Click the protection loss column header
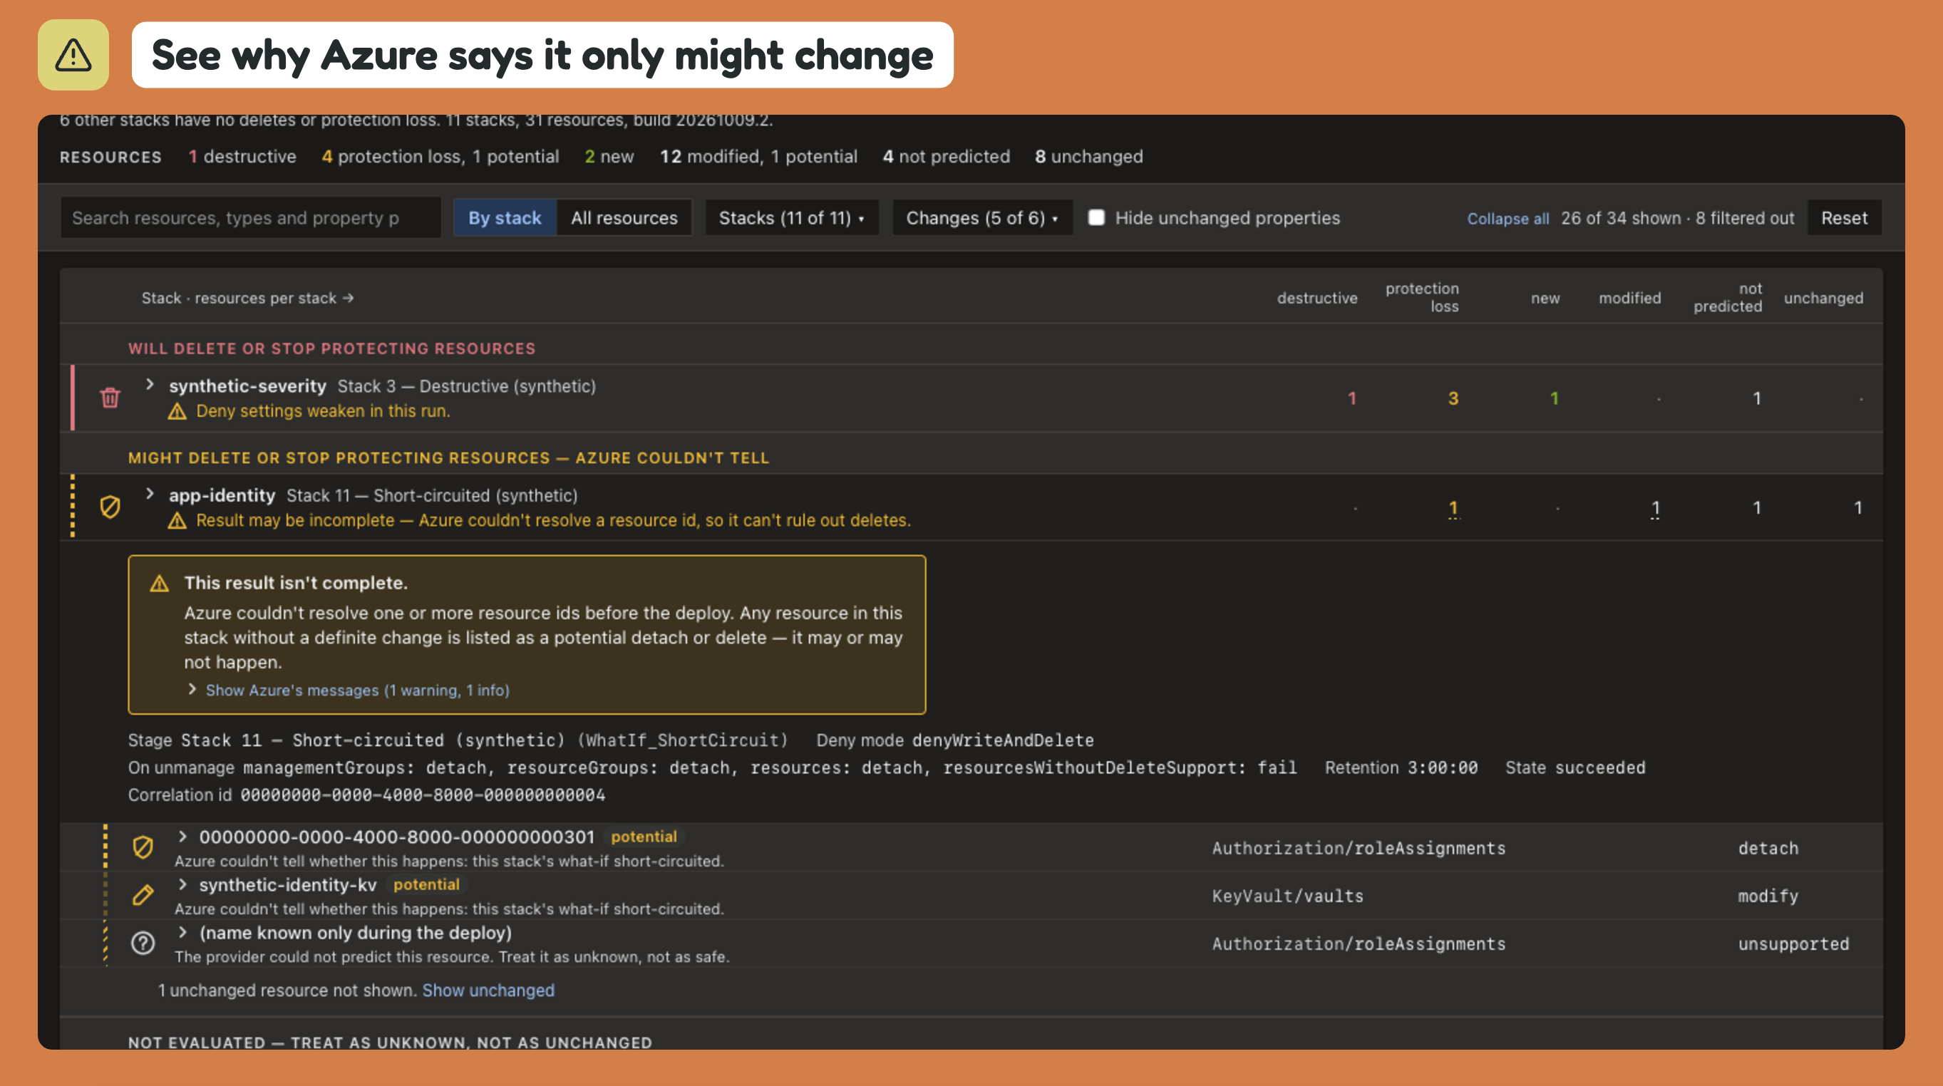 point(1422,297)
